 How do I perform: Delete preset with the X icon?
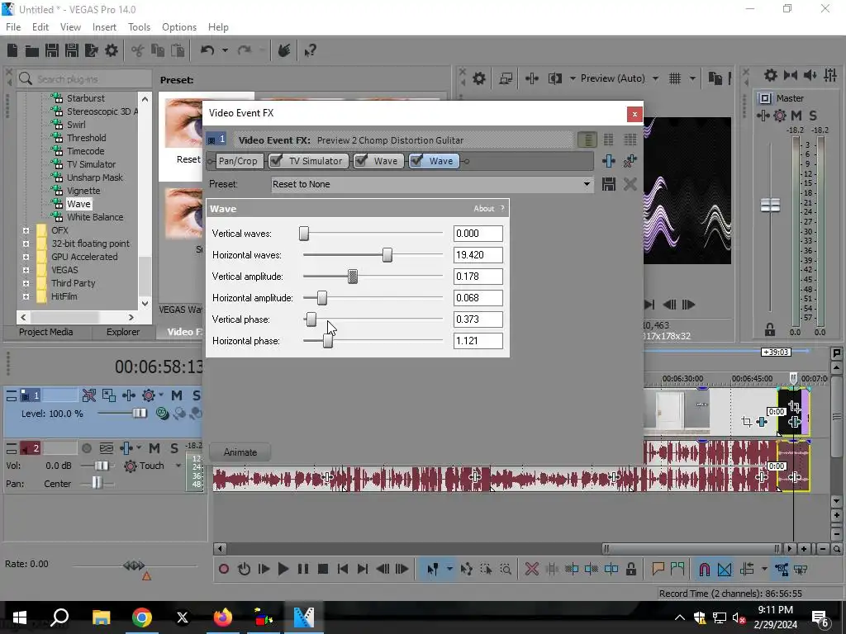click(630, 184)
